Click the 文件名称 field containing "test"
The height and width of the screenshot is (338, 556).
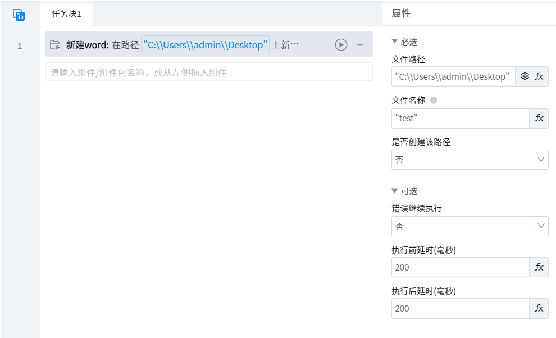(x=460, y=118)
